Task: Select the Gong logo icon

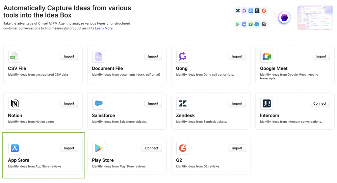Action: pyautogui.click(x=182, y=57)
